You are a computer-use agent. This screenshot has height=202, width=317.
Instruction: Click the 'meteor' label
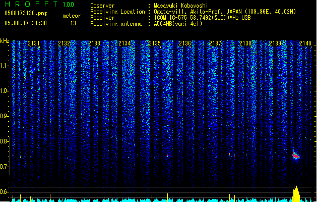click(72, 16)
